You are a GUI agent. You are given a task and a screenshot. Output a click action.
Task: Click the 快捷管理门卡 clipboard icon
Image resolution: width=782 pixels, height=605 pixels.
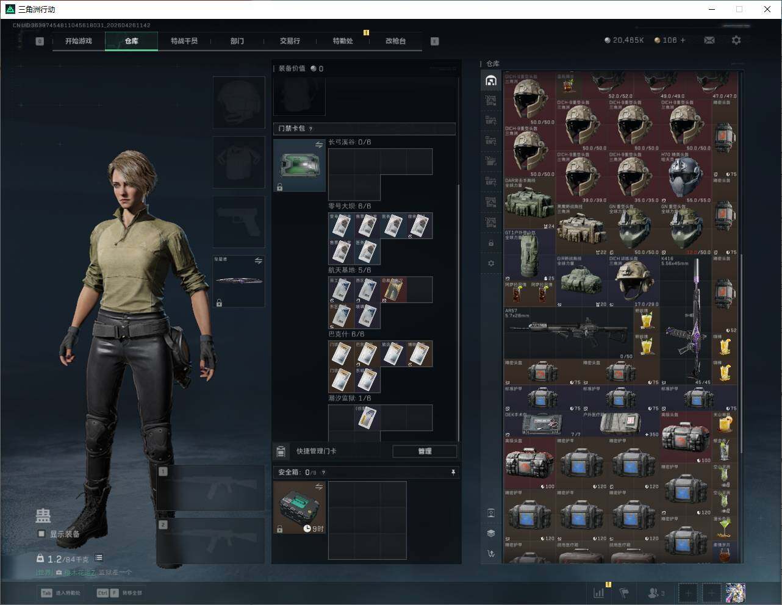click(x=281, y=451)
